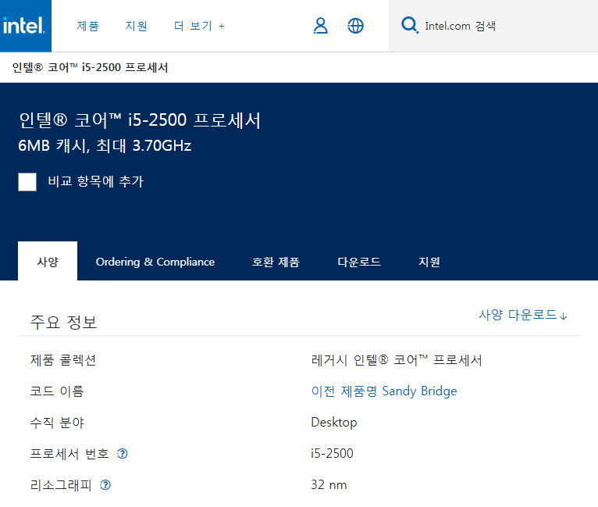598x507 pixels.
Task: Switch to 다운로드 tab
Action: pyautogui.click(x=359, y=262)
